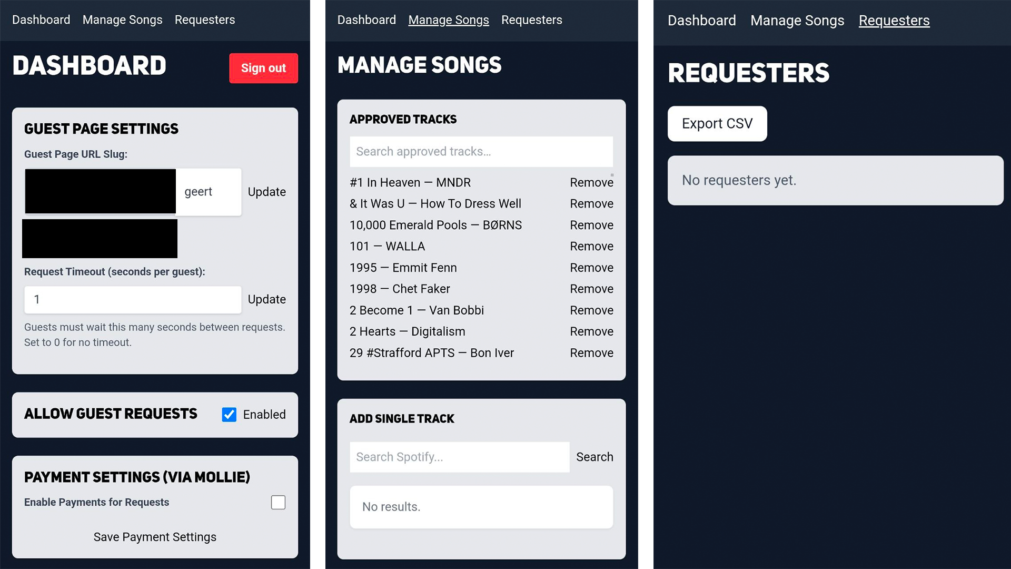Focus the Request Timeout input field

coord(133,300)
